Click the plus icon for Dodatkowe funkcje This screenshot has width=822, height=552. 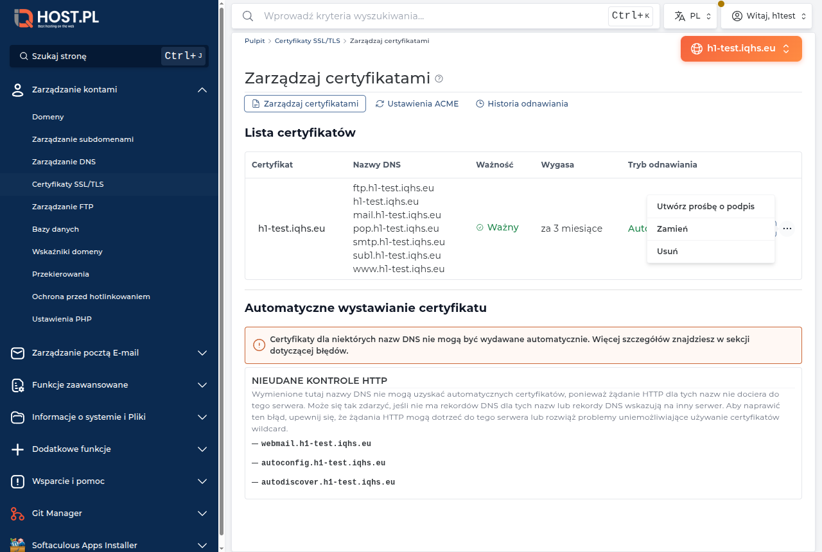[18, 449]
